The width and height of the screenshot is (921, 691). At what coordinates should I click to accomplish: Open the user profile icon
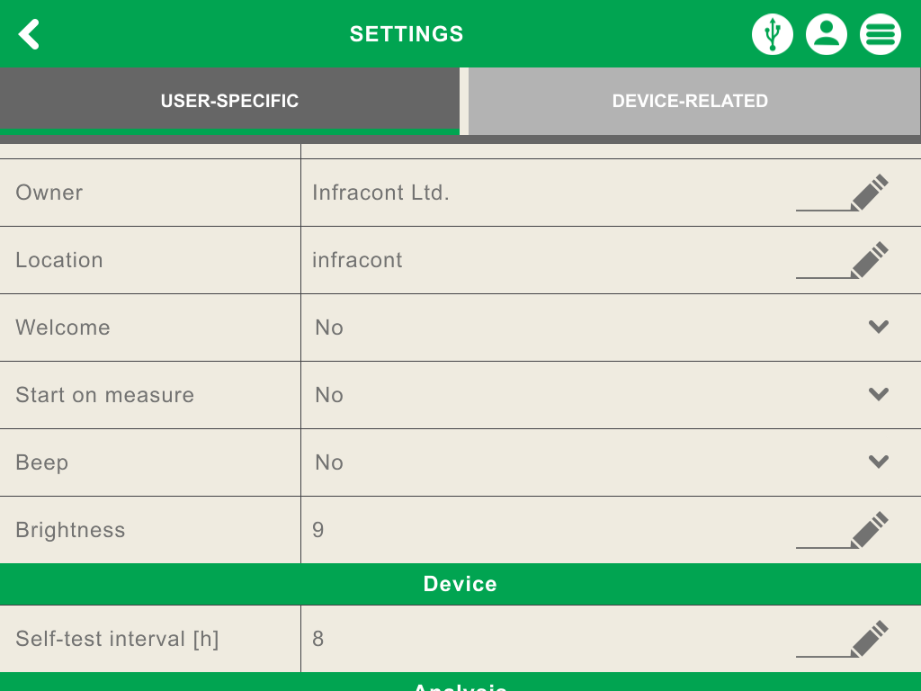(x=826, y=34)
